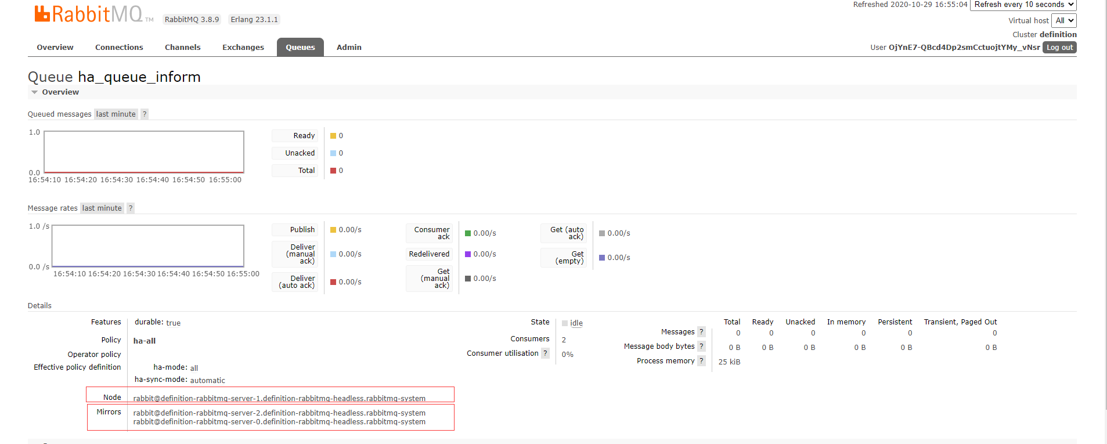Open help for Messages row
1107x444 pixels.
click(701, 332)
